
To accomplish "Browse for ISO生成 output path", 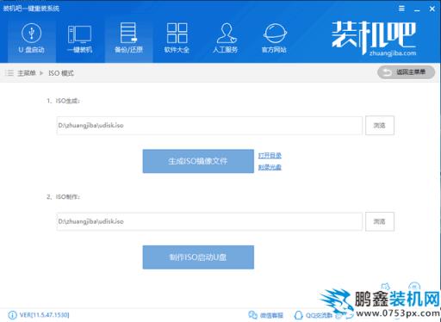I will [380, 126].
